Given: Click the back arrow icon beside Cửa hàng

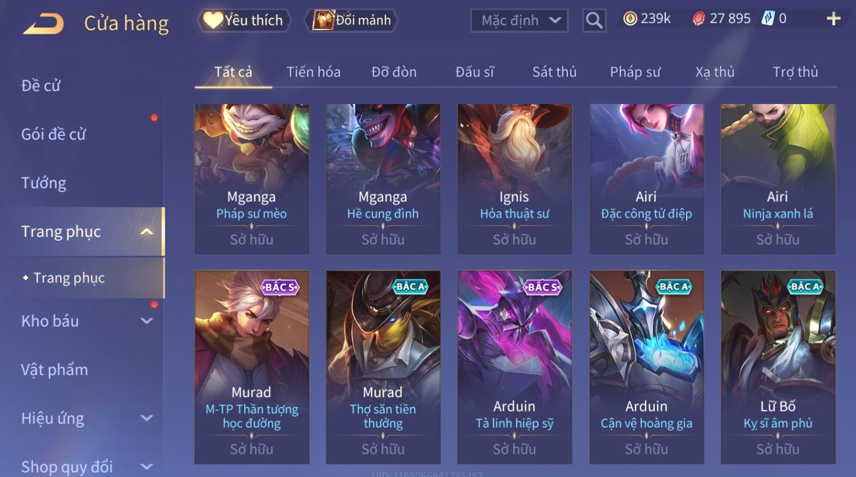Looking at the screenshot, I should click(x=43, y=24).
